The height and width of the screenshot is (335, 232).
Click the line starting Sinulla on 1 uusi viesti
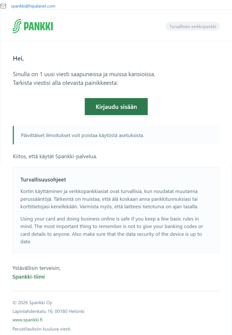coord(84,74)
